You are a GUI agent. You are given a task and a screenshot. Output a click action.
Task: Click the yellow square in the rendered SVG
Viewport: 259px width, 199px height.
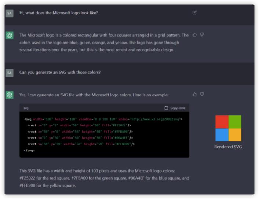[x=235, y=135]
